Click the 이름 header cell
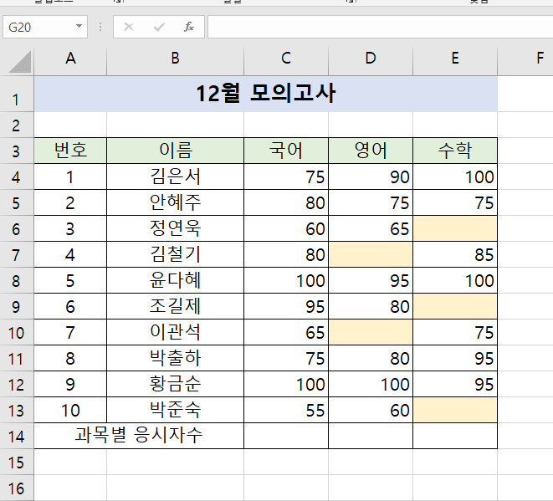The height and width of the screenshot is (501, 553). 176,151
